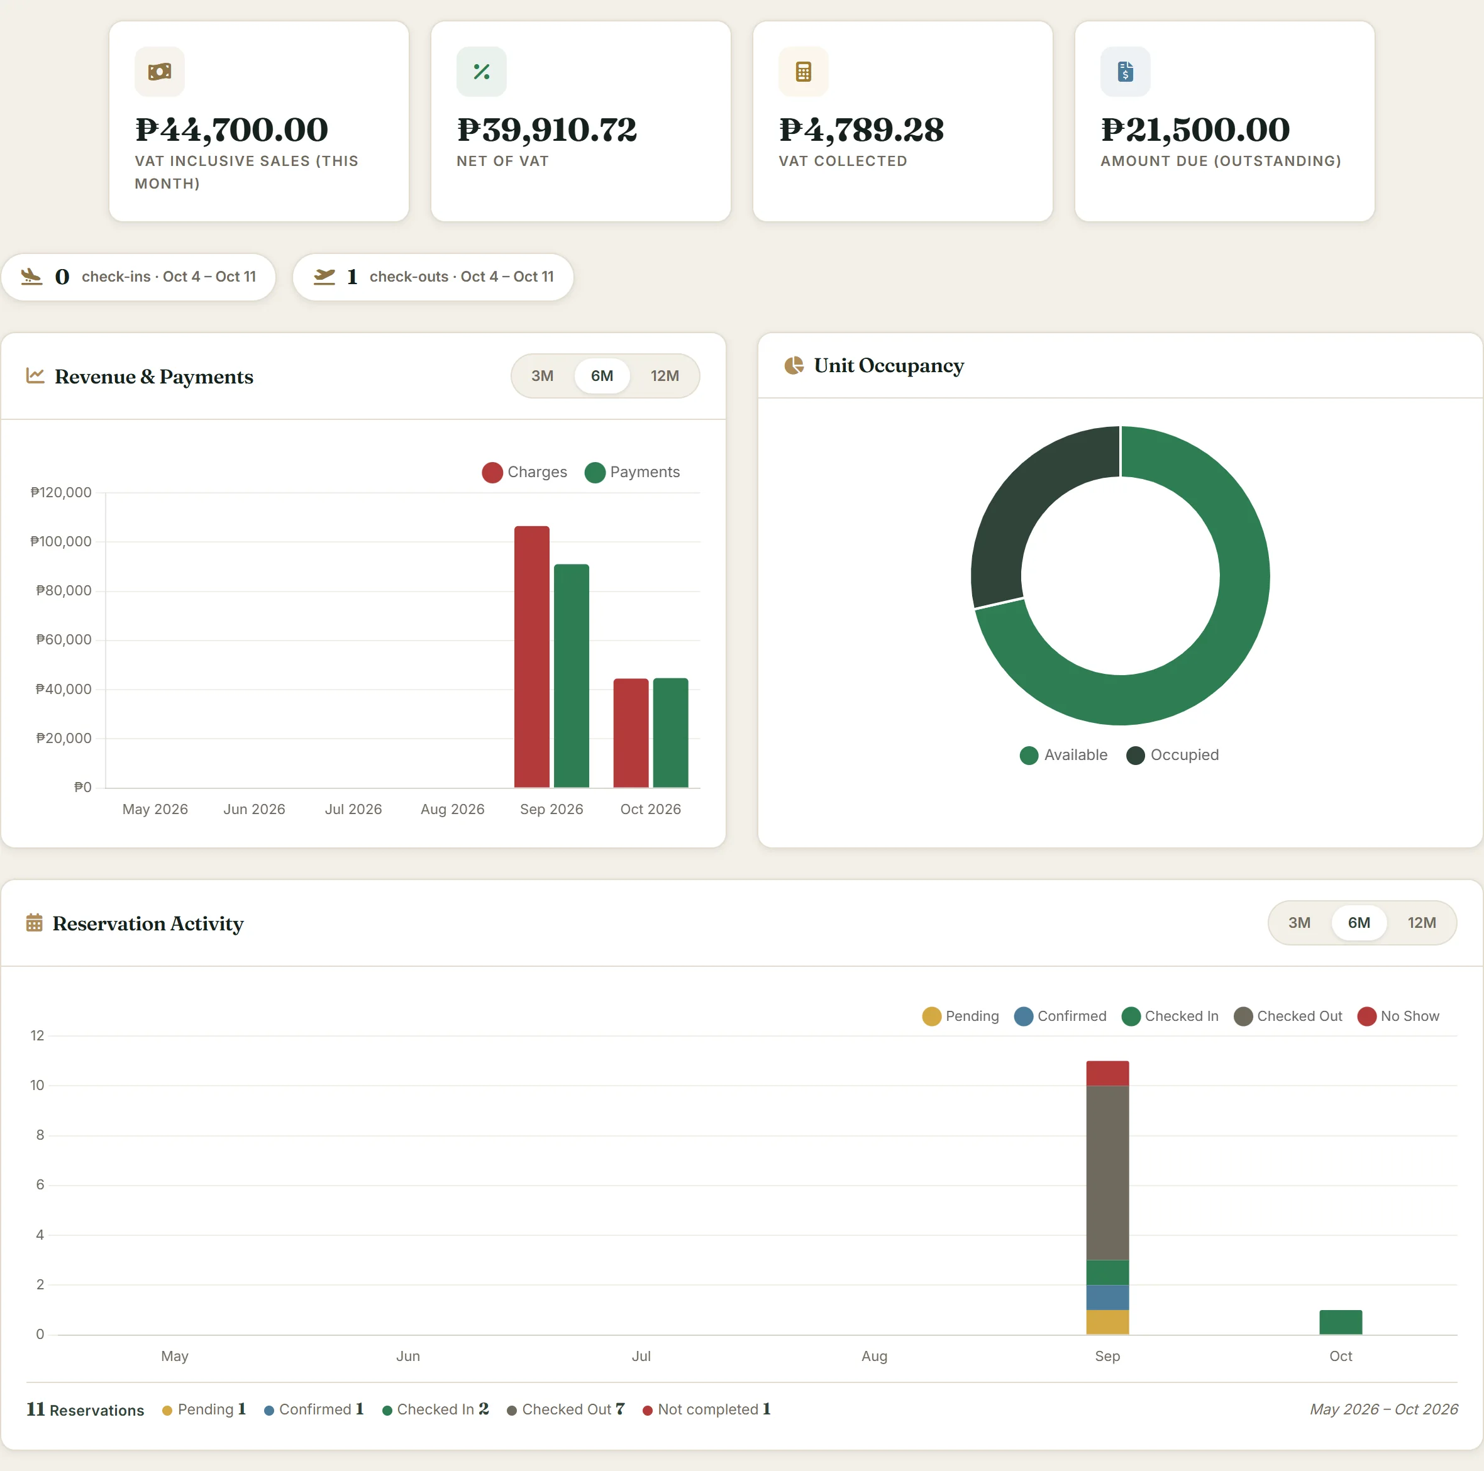1484x1471 pixels.
Task: Click the Oct 2026 red Charges bar
Action: (631, 733)
